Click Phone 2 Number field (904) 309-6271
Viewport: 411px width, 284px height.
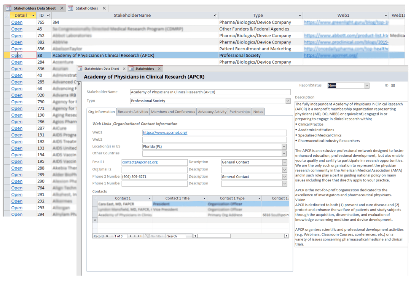[x=155, y=176]
